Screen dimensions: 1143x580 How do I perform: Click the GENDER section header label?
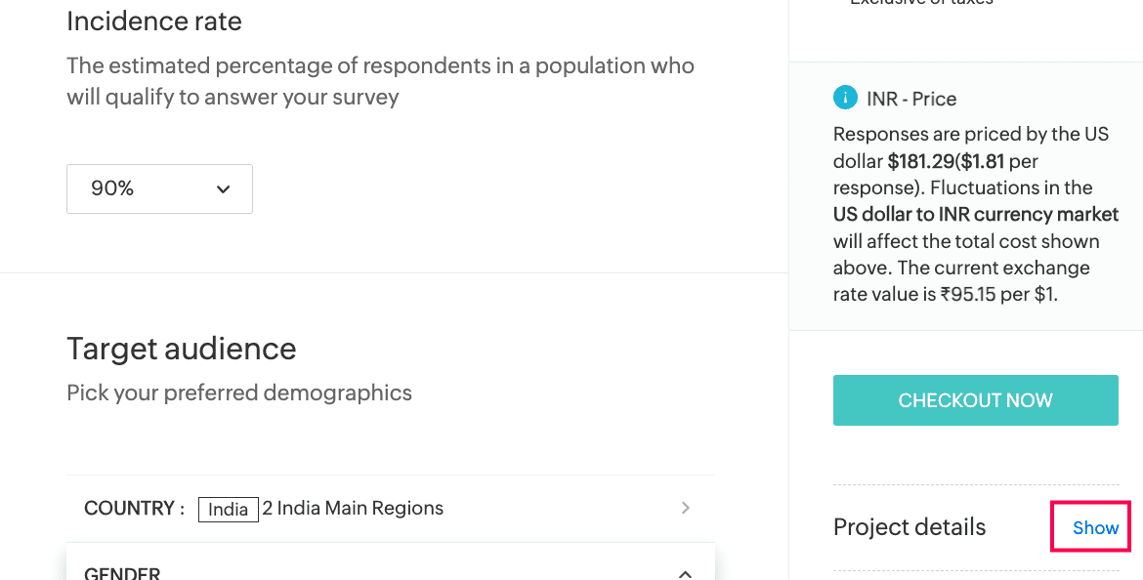coord(122,574)
